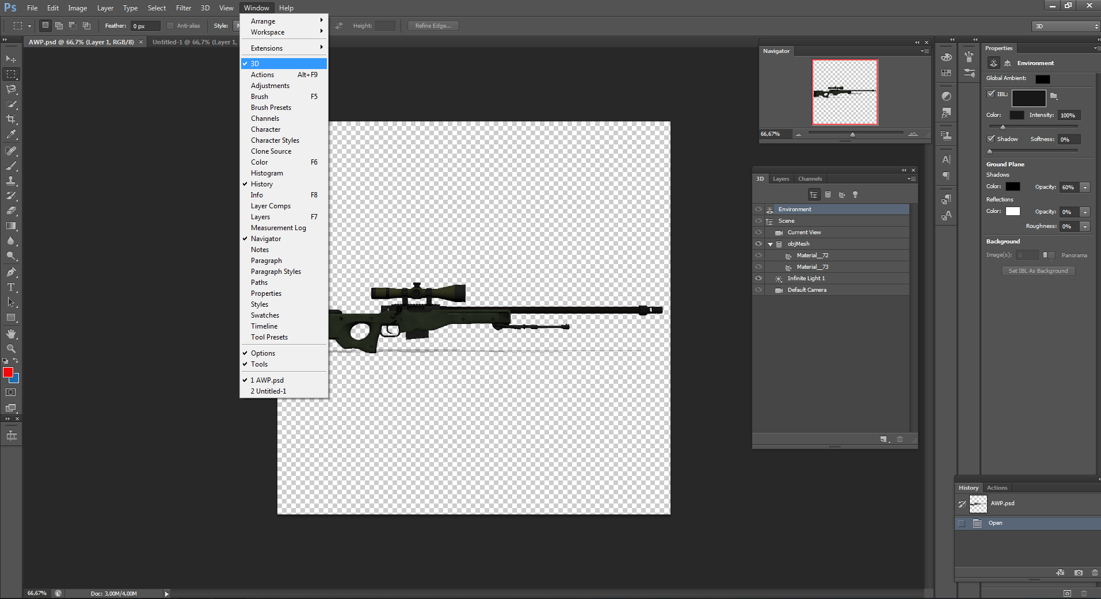Open the Filter menu
The image size is (1101, 599).
pos(184,8)
